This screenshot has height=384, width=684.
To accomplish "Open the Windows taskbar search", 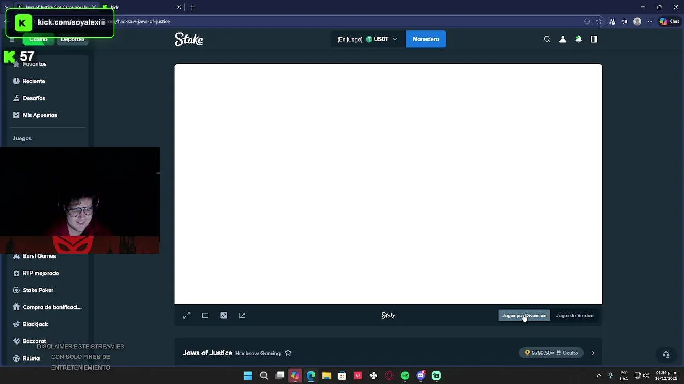I will 263,375.
